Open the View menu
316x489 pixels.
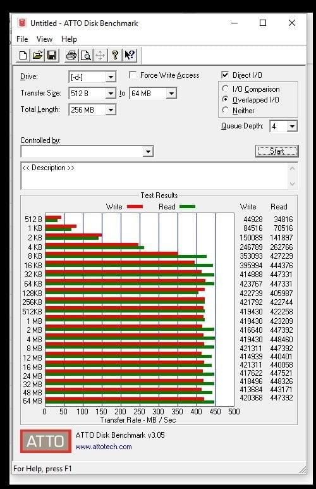tap(44, 39)
